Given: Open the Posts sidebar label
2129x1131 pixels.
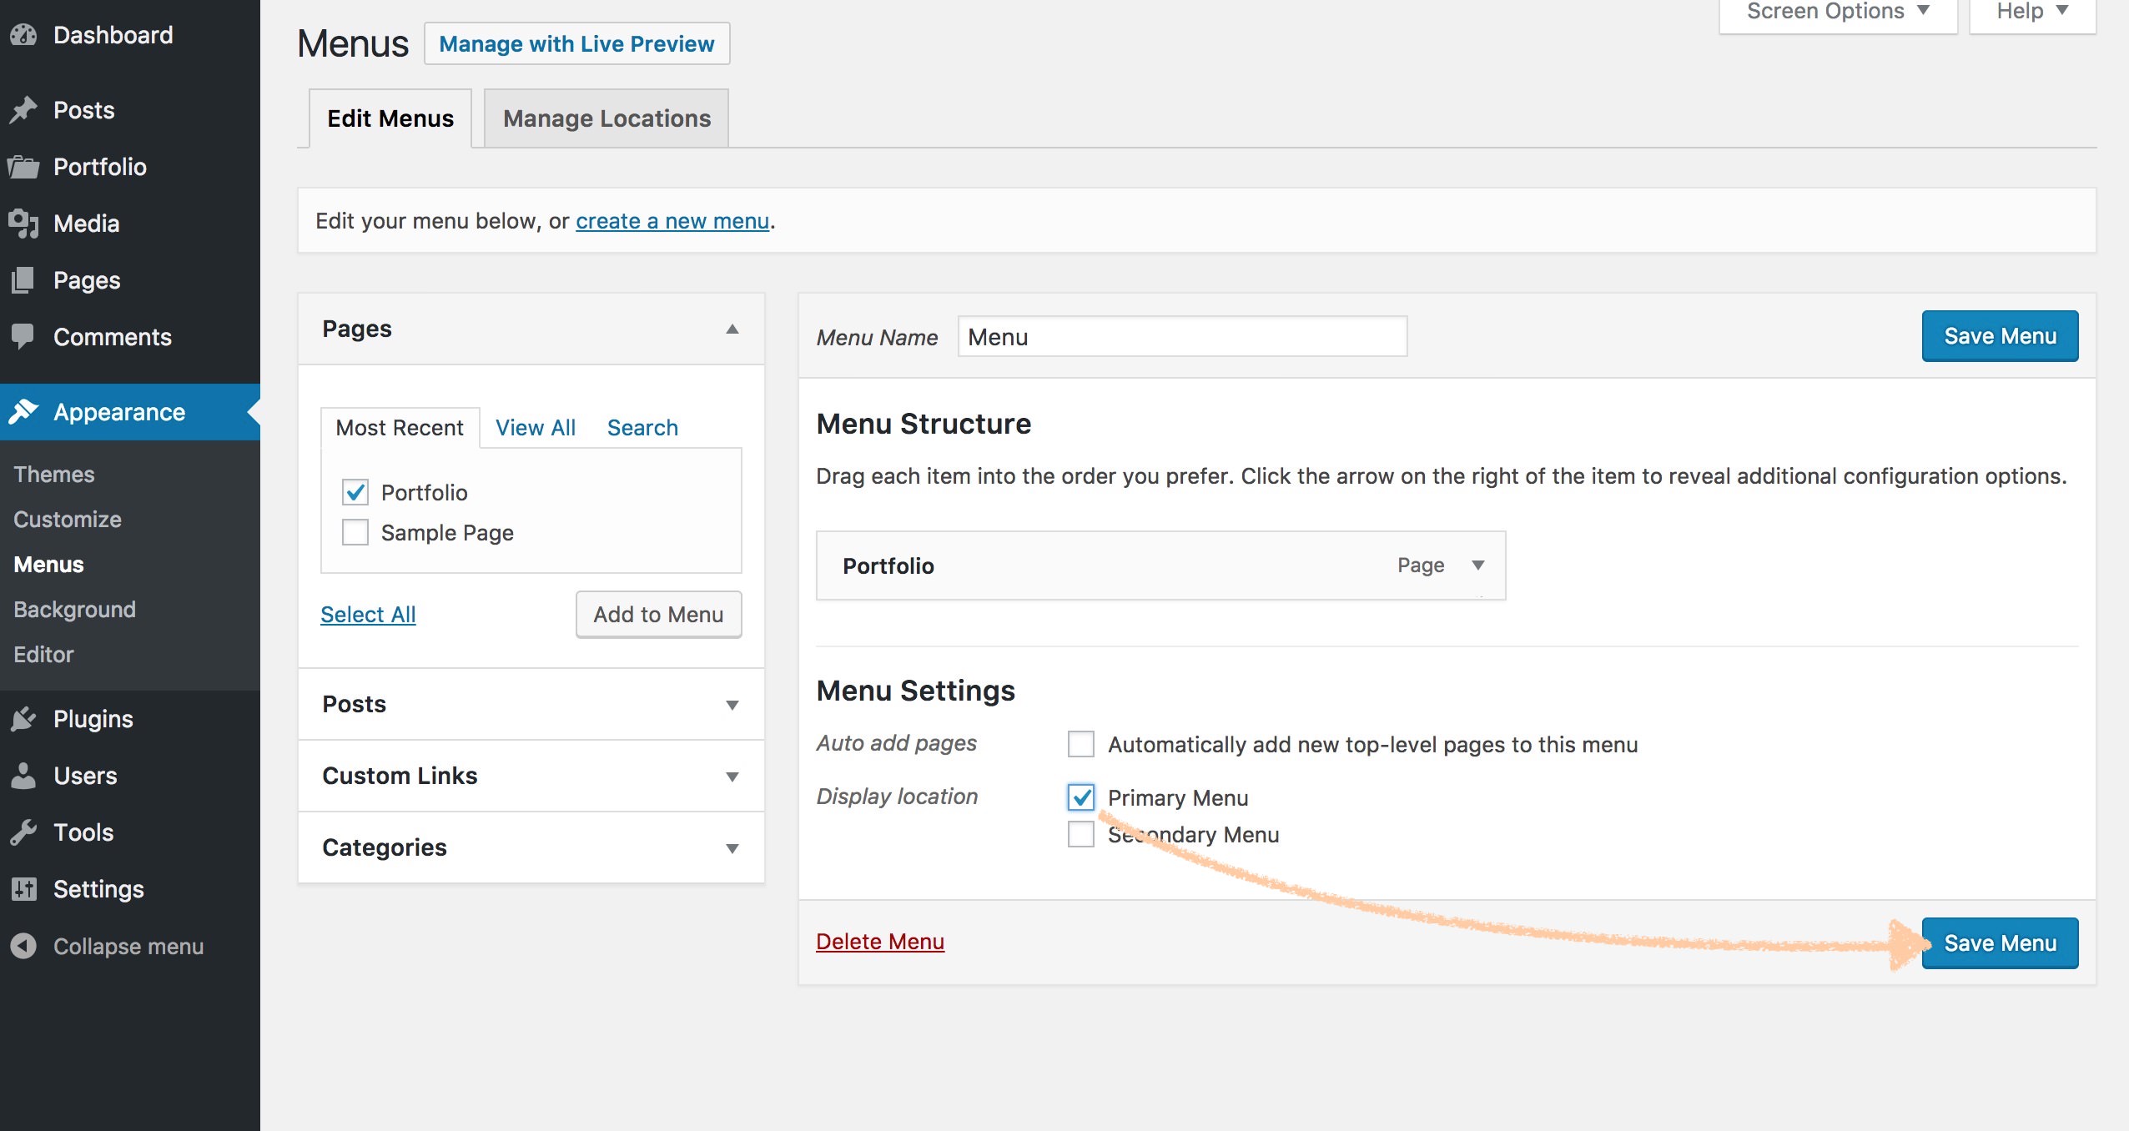Looking at the screenshot, I should point(83,110).
